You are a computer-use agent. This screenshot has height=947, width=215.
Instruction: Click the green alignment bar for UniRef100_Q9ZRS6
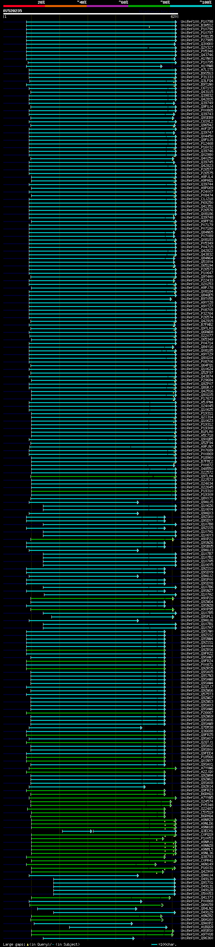[96, 650]
